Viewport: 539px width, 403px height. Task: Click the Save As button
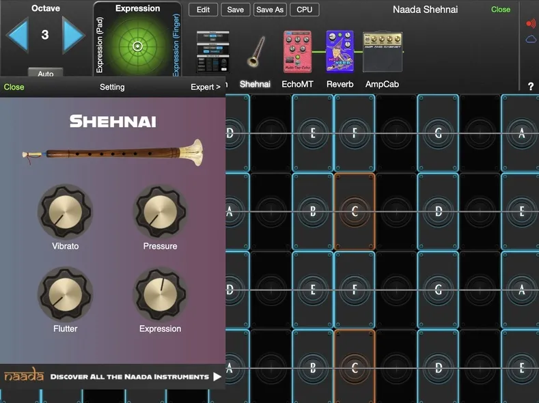[x=270, y=10]
